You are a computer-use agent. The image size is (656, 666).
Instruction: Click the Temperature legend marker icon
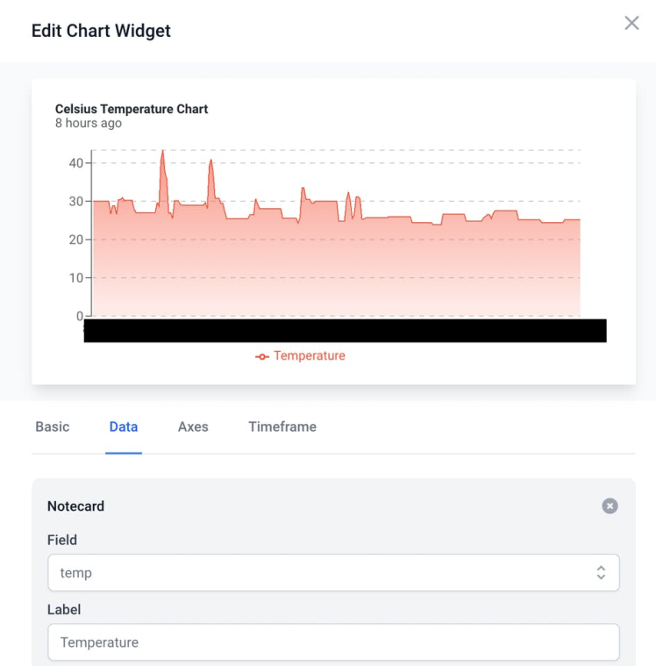coord(261,356)
